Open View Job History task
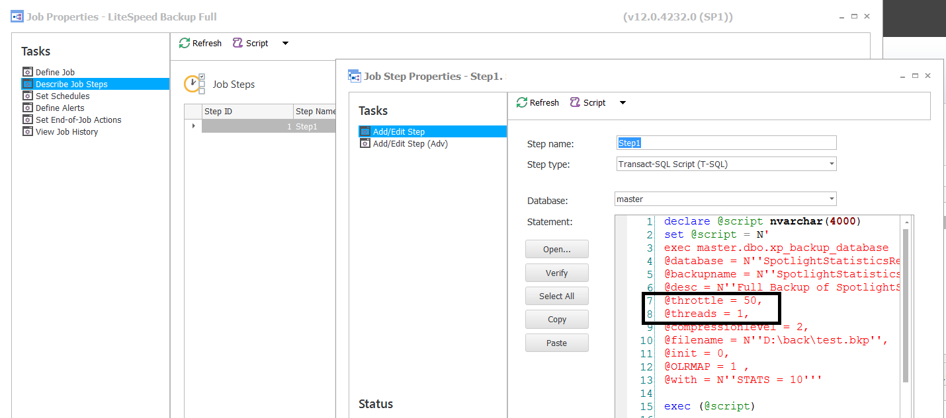946x418 pixels. [66, 131]
